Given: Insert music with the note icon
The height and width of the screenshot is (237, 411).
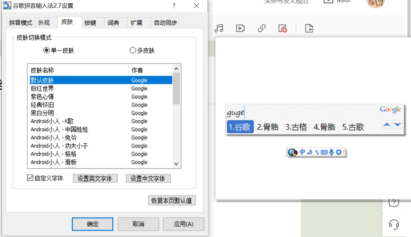Looking at the screenshot, I should tap(219, 29).
